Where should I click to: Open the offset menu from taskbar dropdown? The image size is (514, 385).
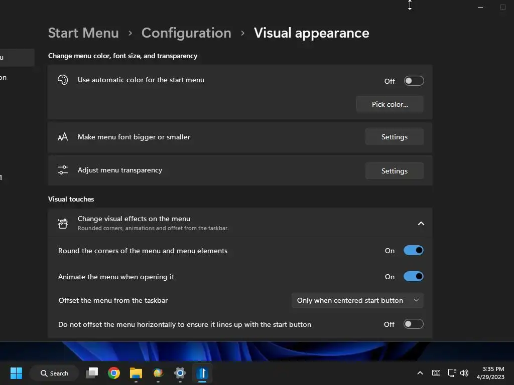click(357, 300)
